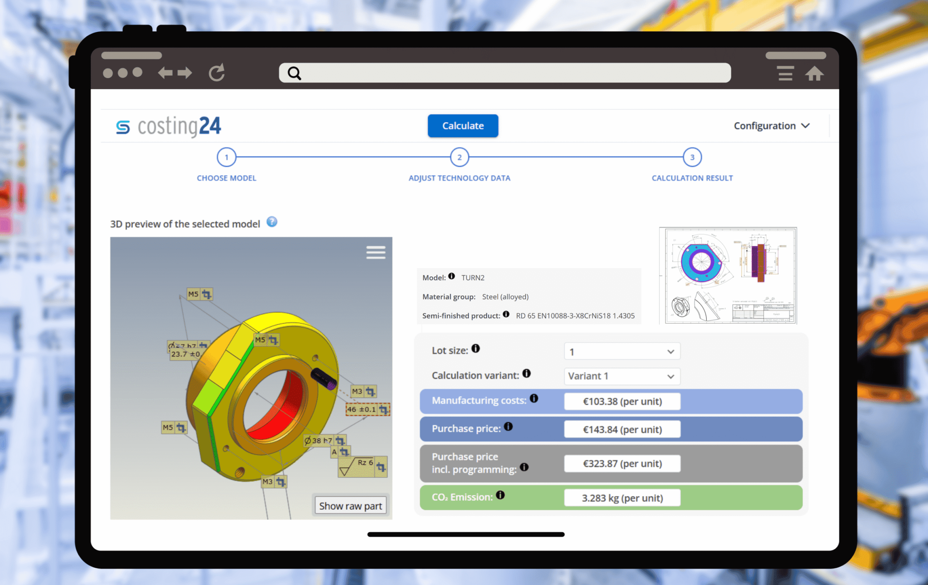Image resolution: width=928 pixels, height=585 pixels.
Task: Open the Lot size dropdown
Action: click(622, 351)
